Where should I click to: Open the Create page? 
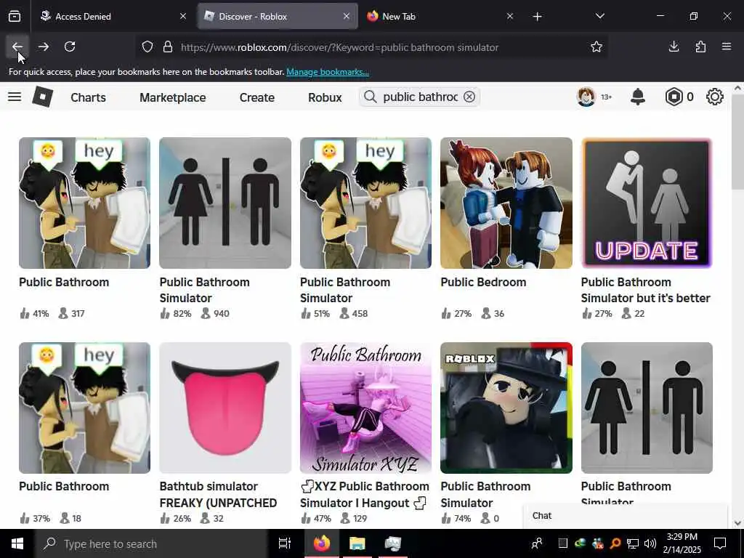(257, 97)
